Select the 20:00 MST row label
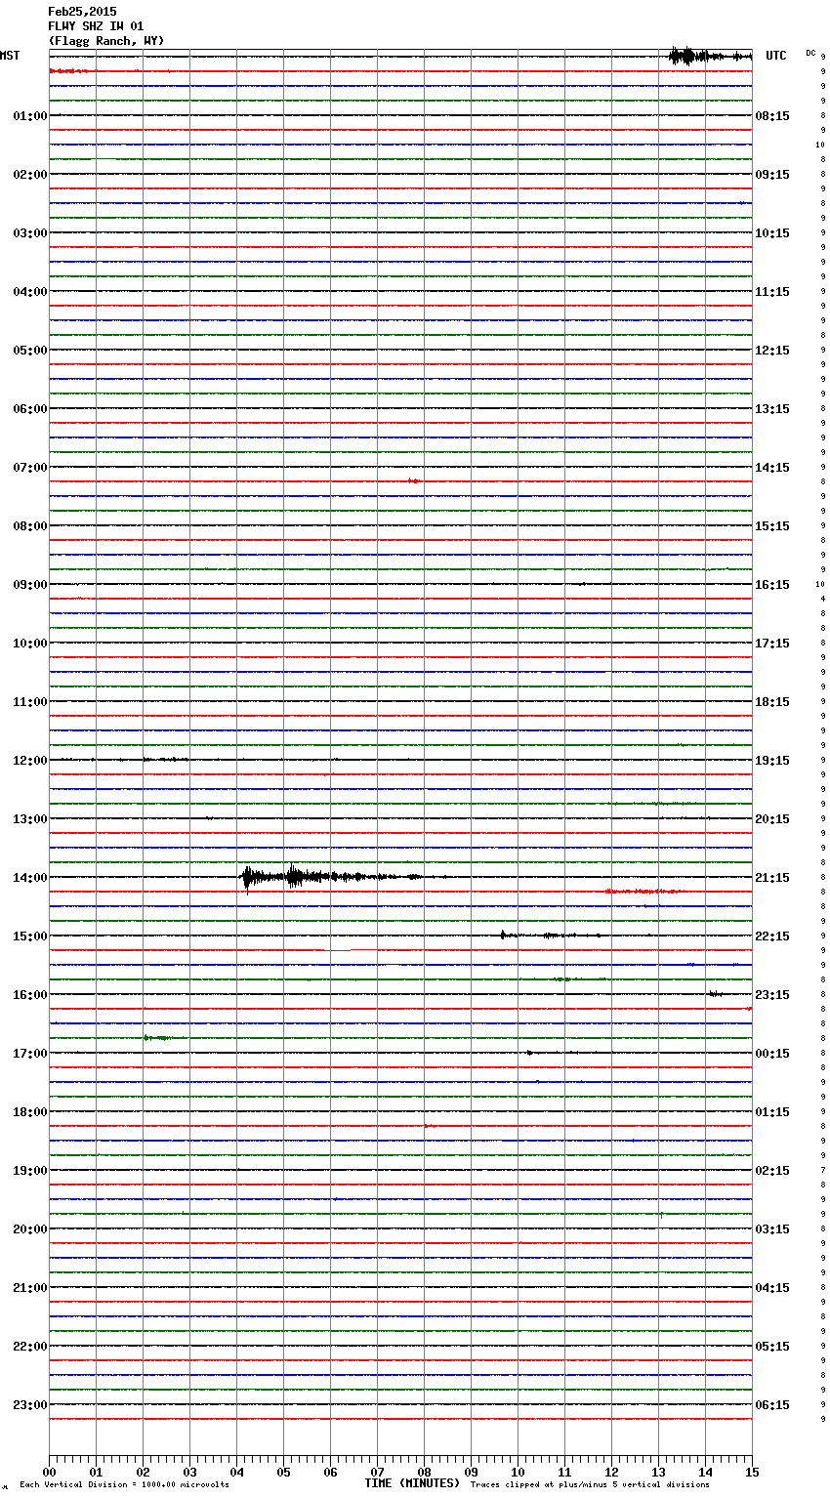This screenshot has width=830, height=1498. pos(30,1229)
